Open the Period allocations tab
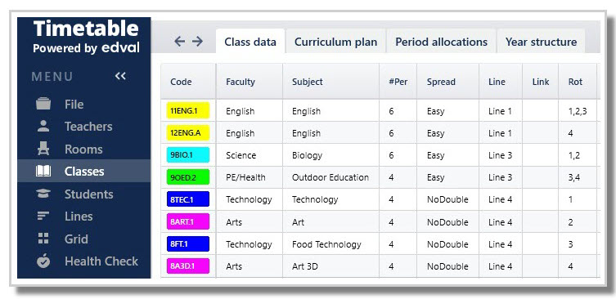 441,42
